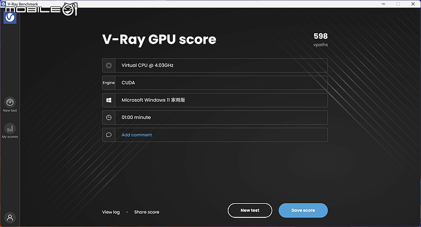Viewport: 421px width, 227px height.
Task: Minimize the V-Ray Benchmark window
Action: pyautogui.click(x=383, y=4)
